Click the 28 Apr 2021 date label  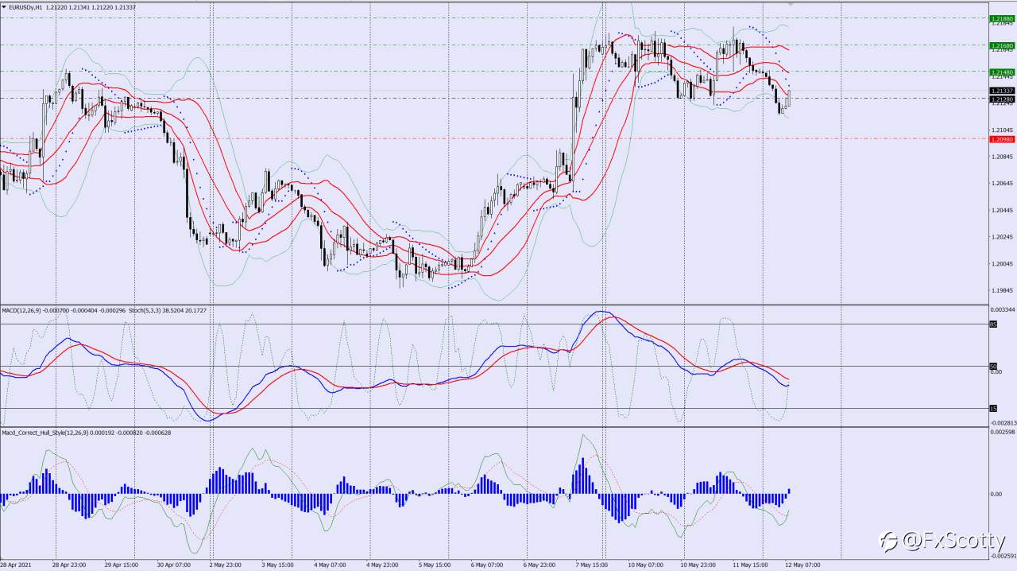click(17, 565)
